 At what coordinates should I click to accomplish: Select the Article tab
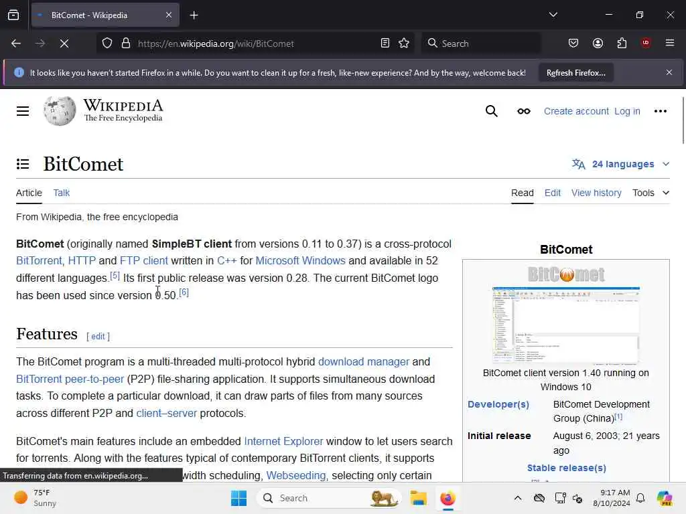[29, 193]
